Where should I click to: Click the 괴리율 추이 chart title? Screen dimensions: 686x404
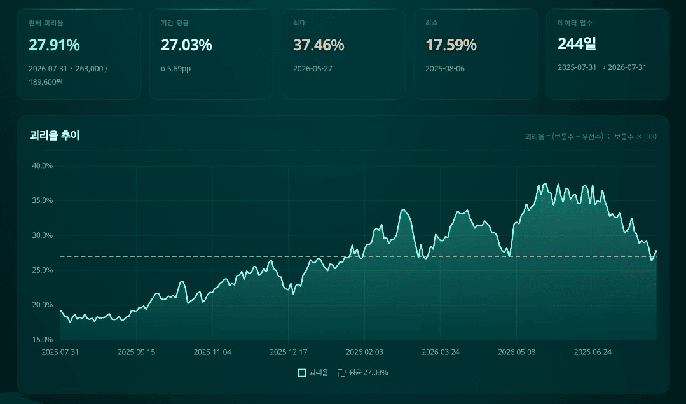pyautogui.click(x=55, y=136)
